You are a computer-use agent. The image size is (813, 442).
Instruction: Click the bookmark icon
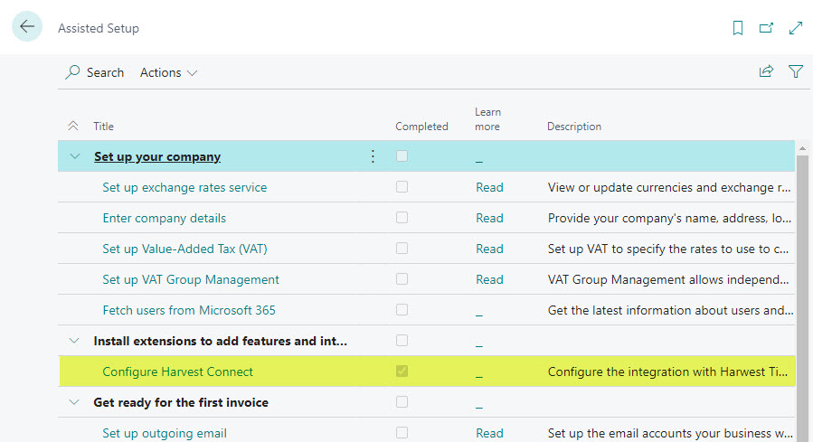click(x=738, y=28)
